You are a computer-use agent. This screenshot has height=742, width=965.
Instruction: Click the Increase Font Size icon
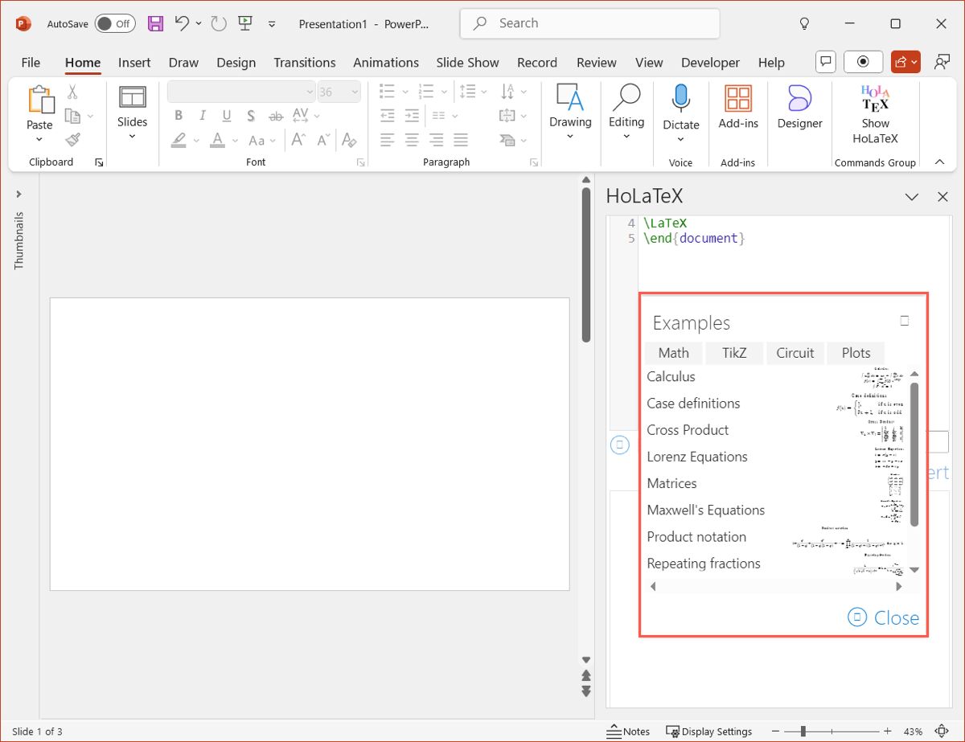(x=298, y=141)
